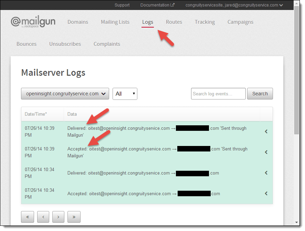
Task: Expand the chevron on the 10:34 Delivered row
Action: point(266,173)
